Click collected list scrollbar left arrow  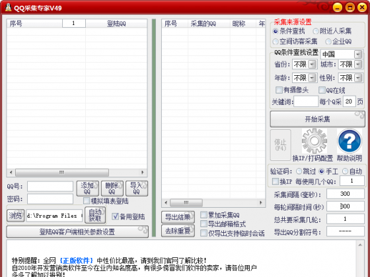166,202
